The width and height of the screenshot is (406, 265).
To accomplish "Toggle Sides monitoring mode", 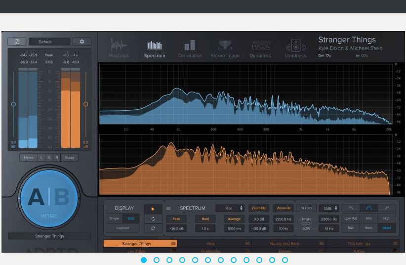I will (69, 157).
